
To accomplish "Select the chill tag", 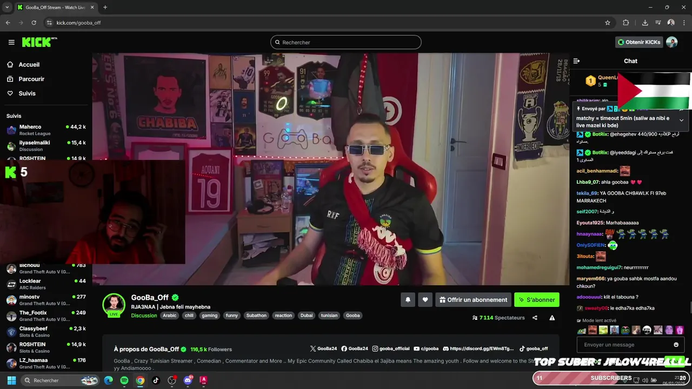I will [x=189, y=316].
